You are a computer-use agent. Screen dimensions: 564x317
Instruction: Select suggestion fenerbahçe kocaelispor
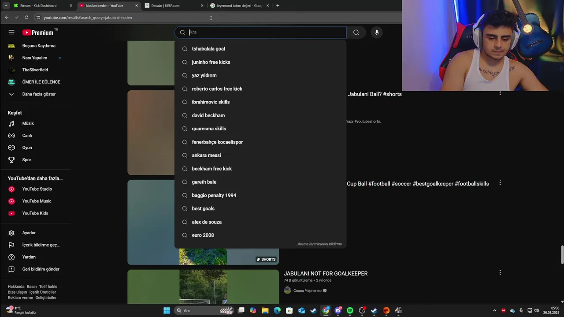click(x=260, y=142)
